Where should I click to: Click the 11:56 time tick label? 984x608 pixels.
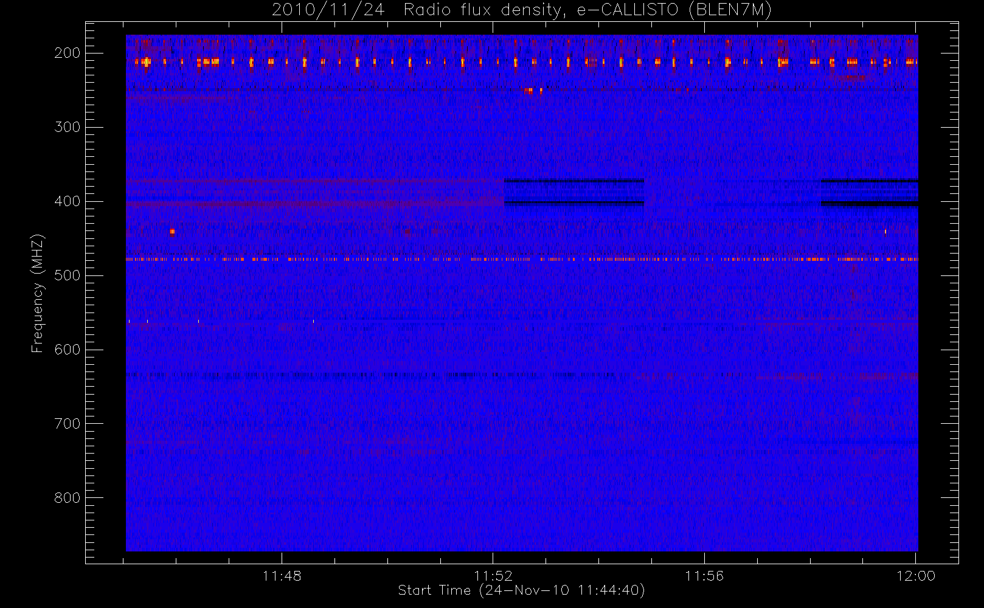[x=704, y=576]
